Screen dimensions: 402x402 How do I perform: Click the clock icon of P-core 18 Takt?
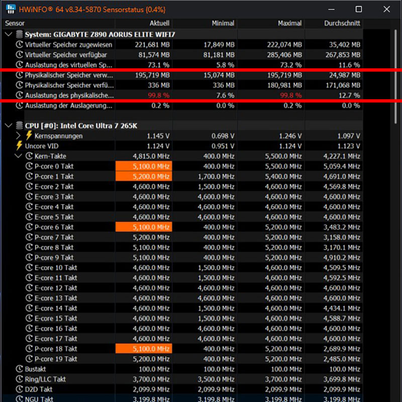(29, 348)
